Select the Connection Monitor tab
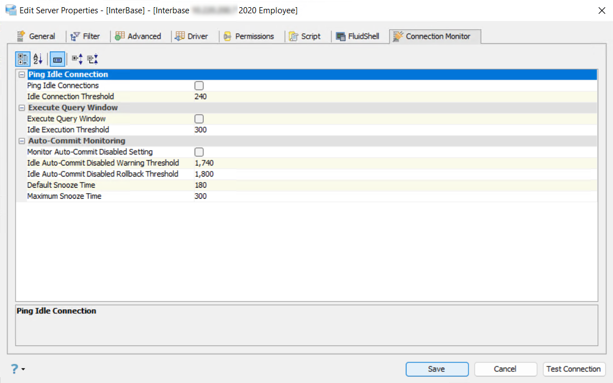This screenshot has height=383, width=613. (435, 37)
